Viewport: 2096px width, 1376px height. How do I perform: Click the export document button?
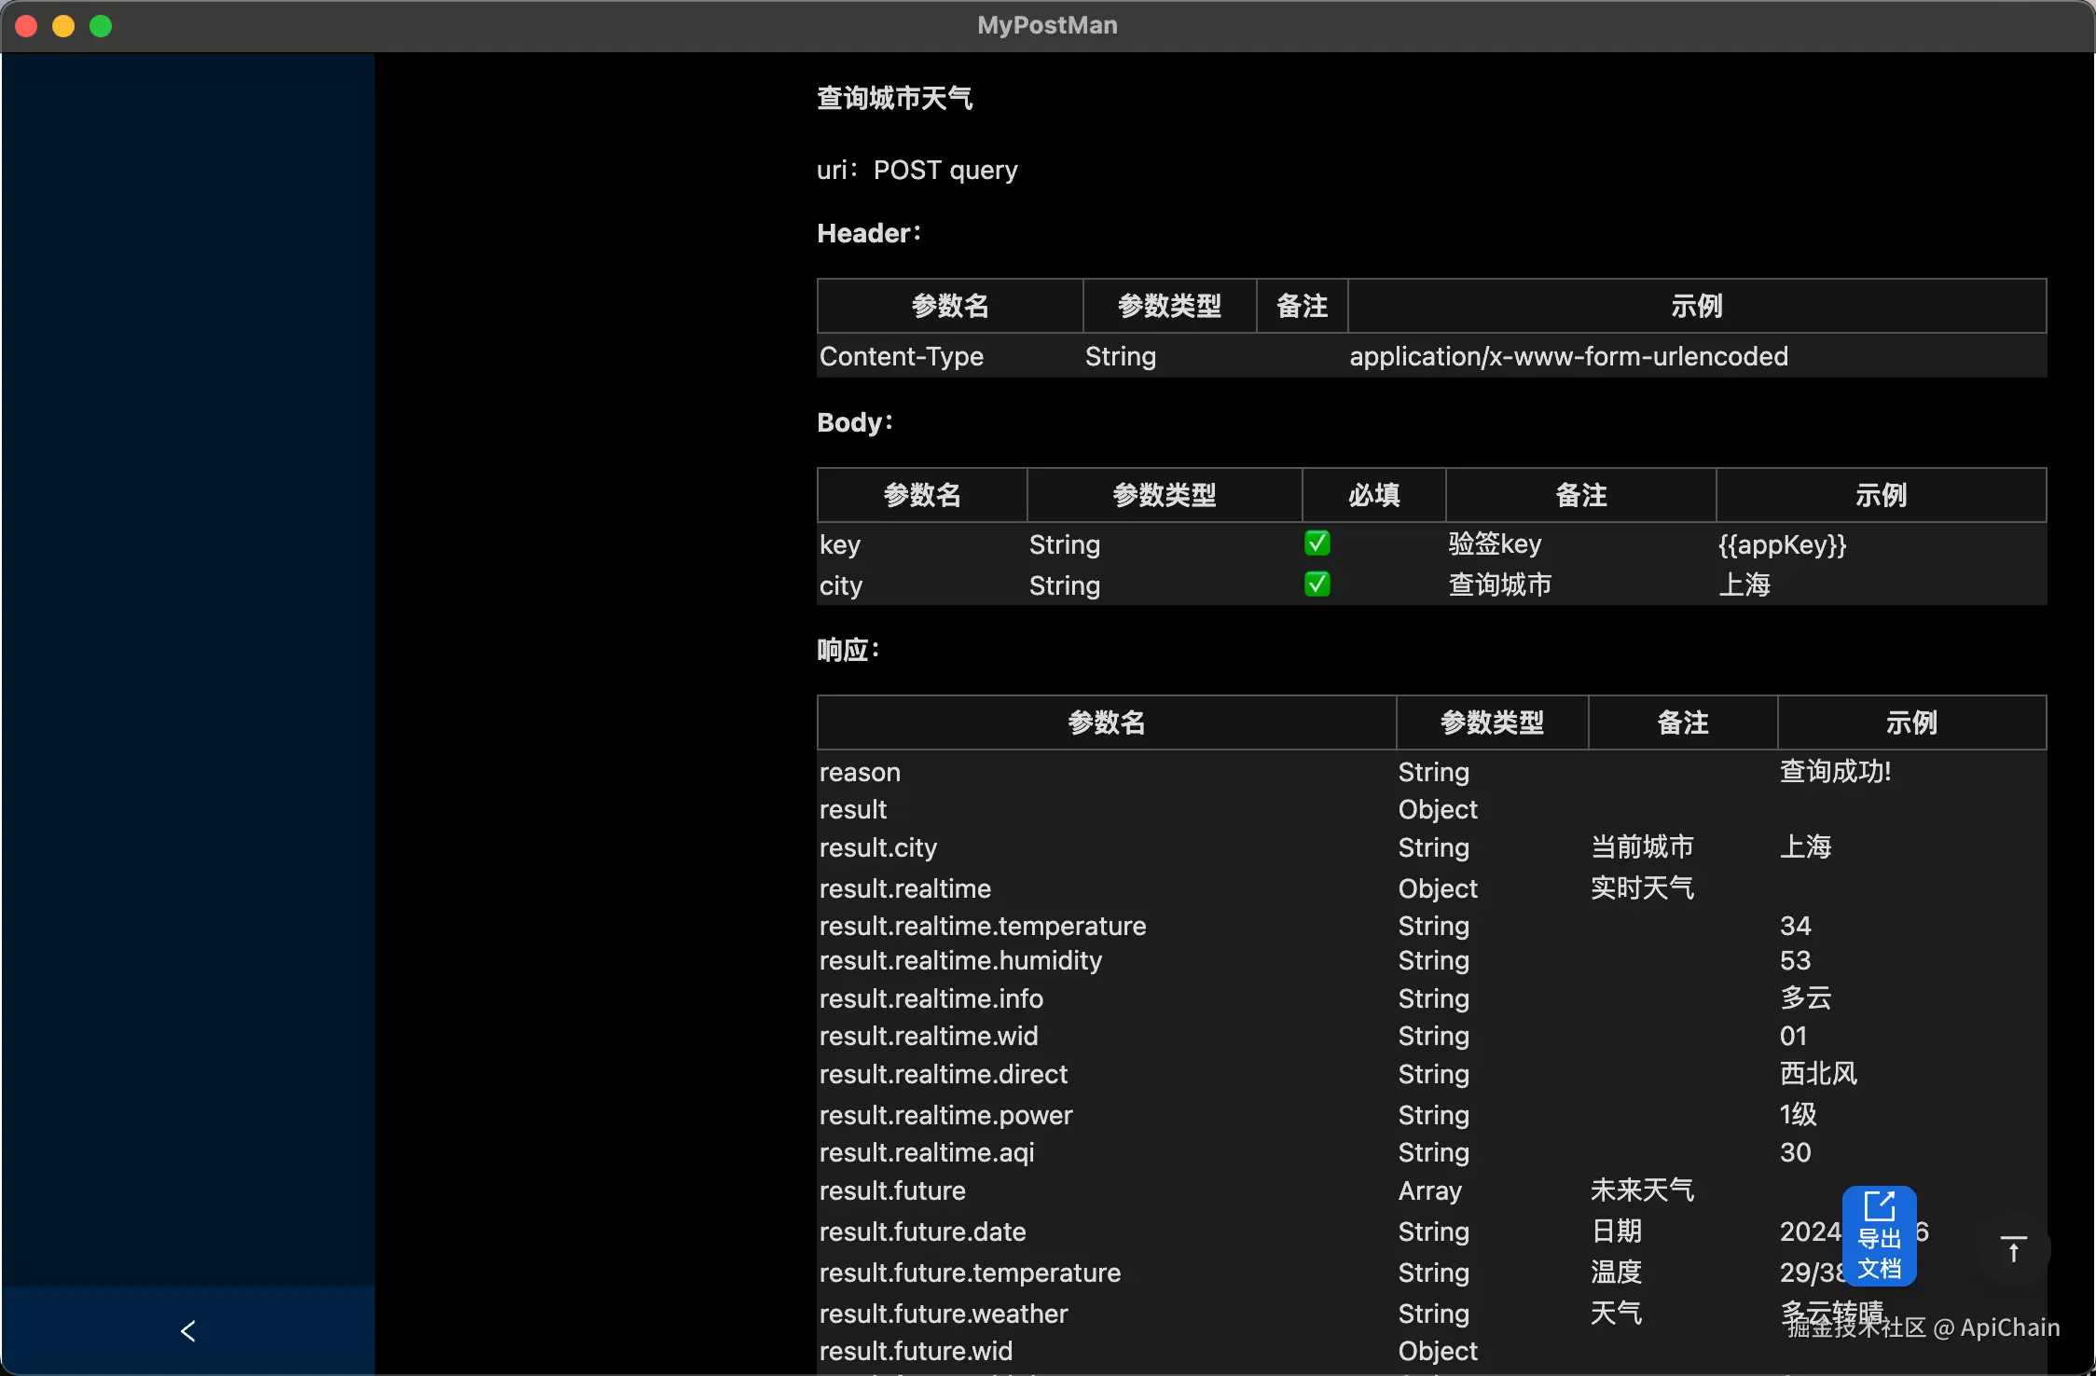[1879, 1236]
